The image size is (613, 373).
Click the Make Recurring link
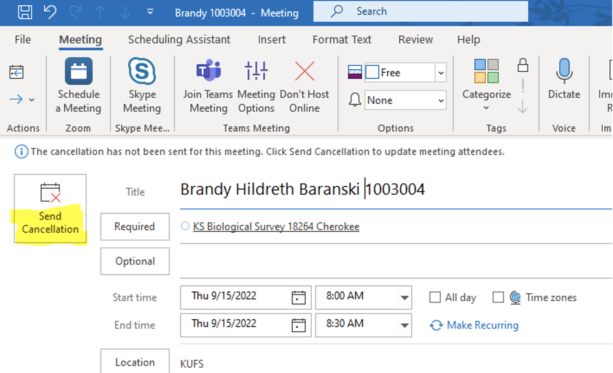482,325
